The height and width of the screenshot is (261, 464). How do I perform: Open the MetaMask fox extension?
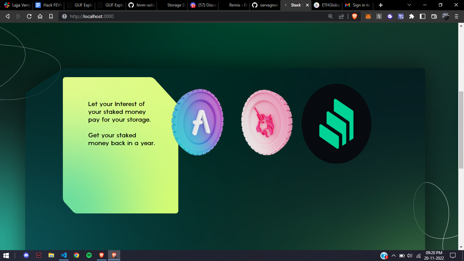pyautogui.click(x=368, y=16)
